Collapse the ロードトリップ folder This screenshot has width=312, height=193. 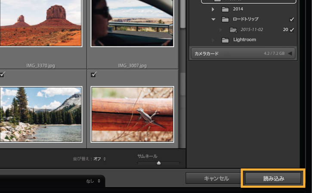213,19
